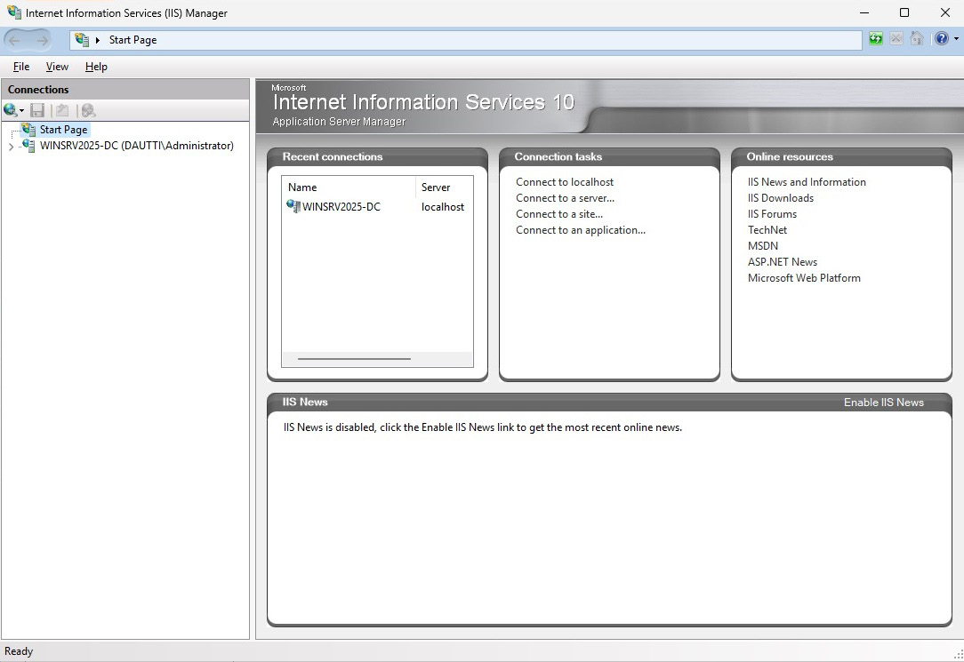Click the WINSRV2025-DC server icon in tree
This screenshot has width=964, height=662.
[28, 146]
